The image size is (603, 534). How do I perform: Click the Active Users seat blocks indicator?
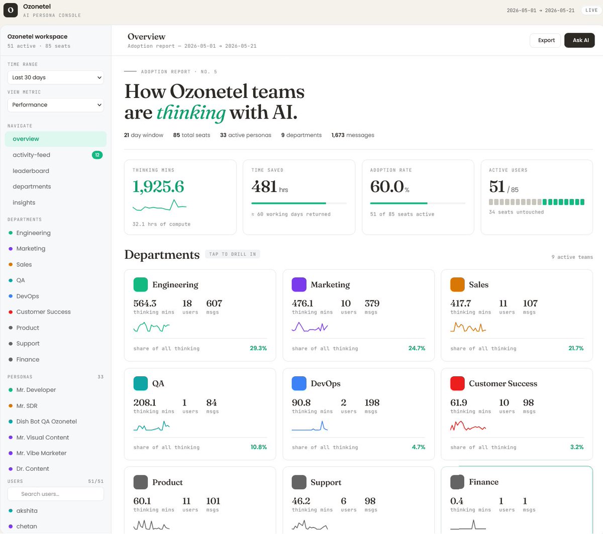point(537,202)
